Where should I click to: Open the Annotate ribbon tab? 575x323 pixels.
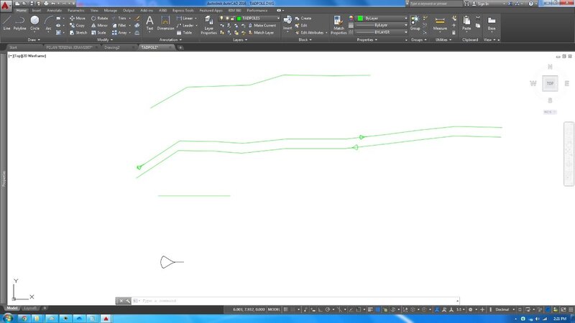coord(55,10)
